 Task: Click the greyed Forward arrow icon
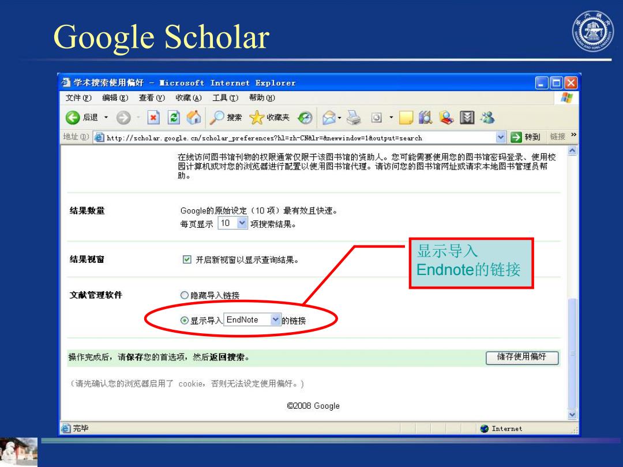[x=123, y=118]
